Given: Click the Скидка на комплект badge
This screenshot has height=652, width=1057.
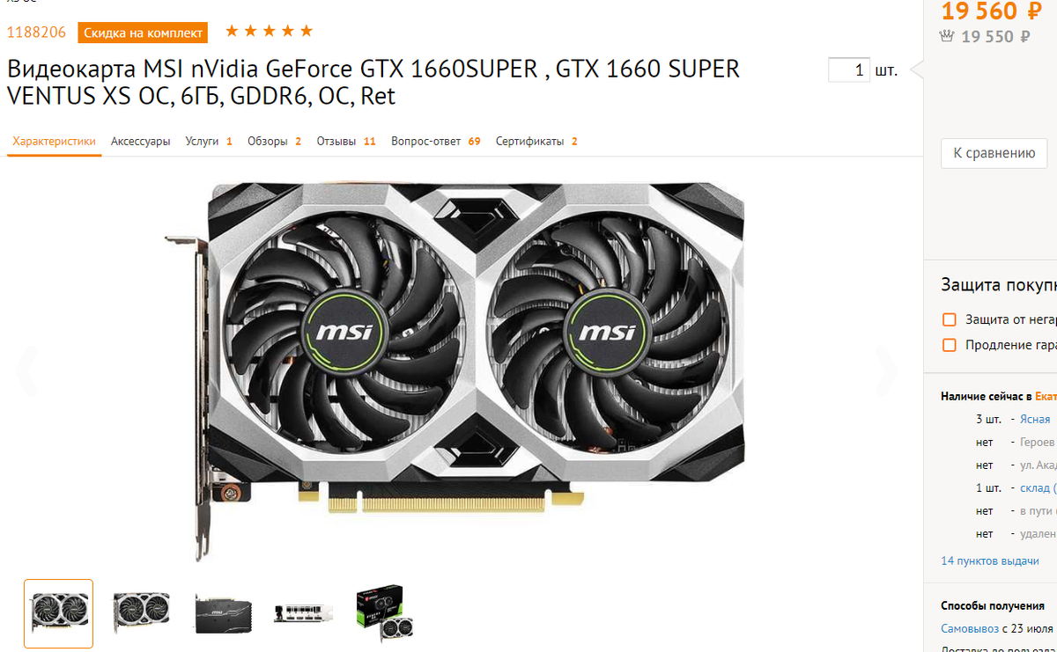Looking at the screenshot, I should coord(143,33).
